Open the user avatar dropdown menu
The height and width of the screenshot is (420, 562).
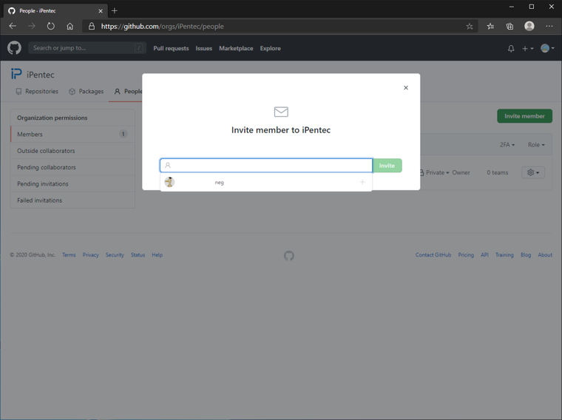point(547,48)
